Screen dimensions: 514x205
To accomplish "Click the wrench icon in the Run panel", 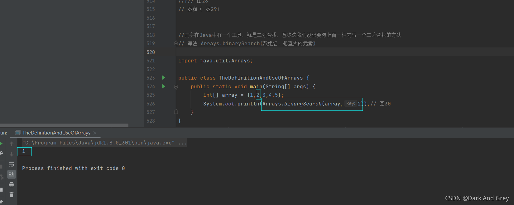I will point(1,153).
